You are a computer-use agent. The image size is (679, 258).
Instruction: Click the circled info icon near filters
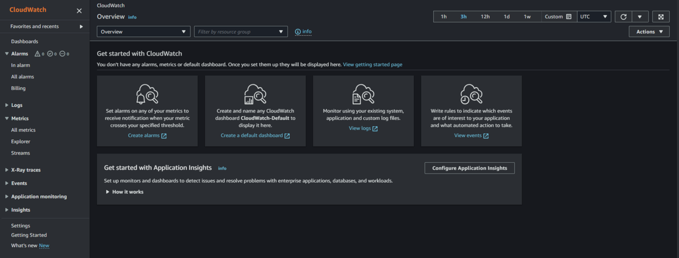pos(298,32)
